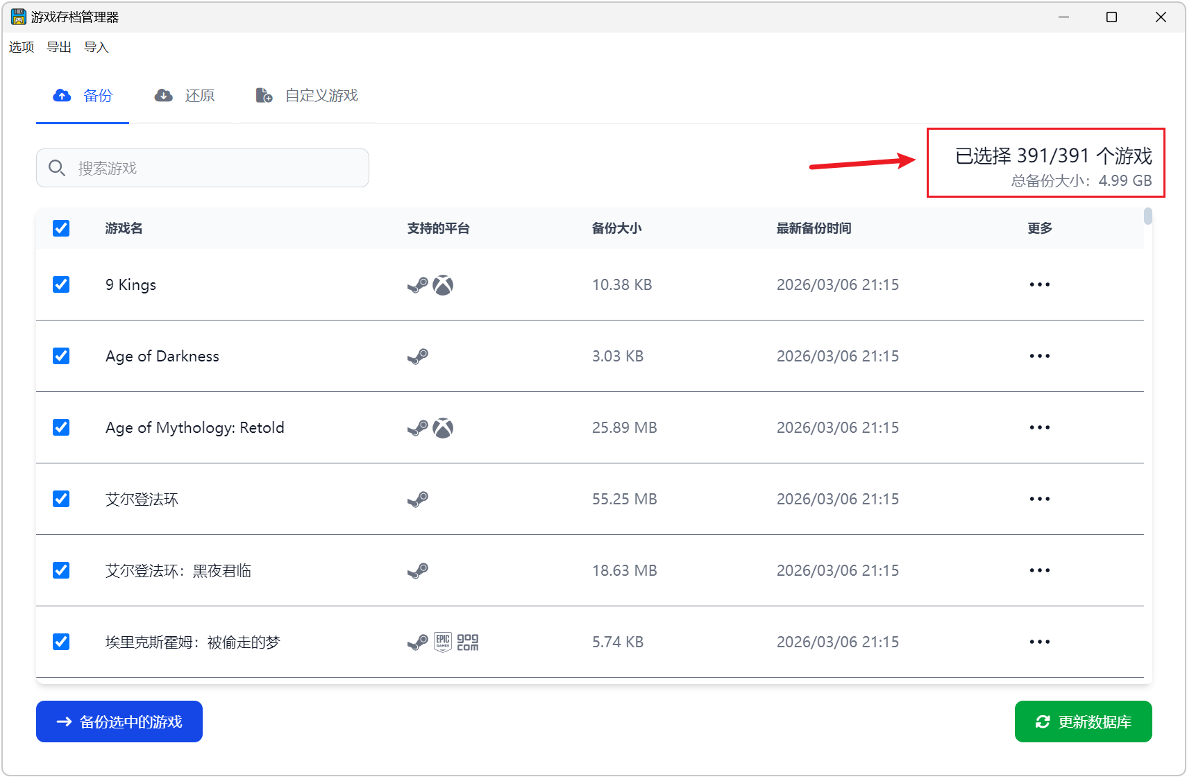Viewport: 1187px width, 777px height.
Task: Click the app icon in the title bar
Action: pyautogui.click(x=19, y=17)
